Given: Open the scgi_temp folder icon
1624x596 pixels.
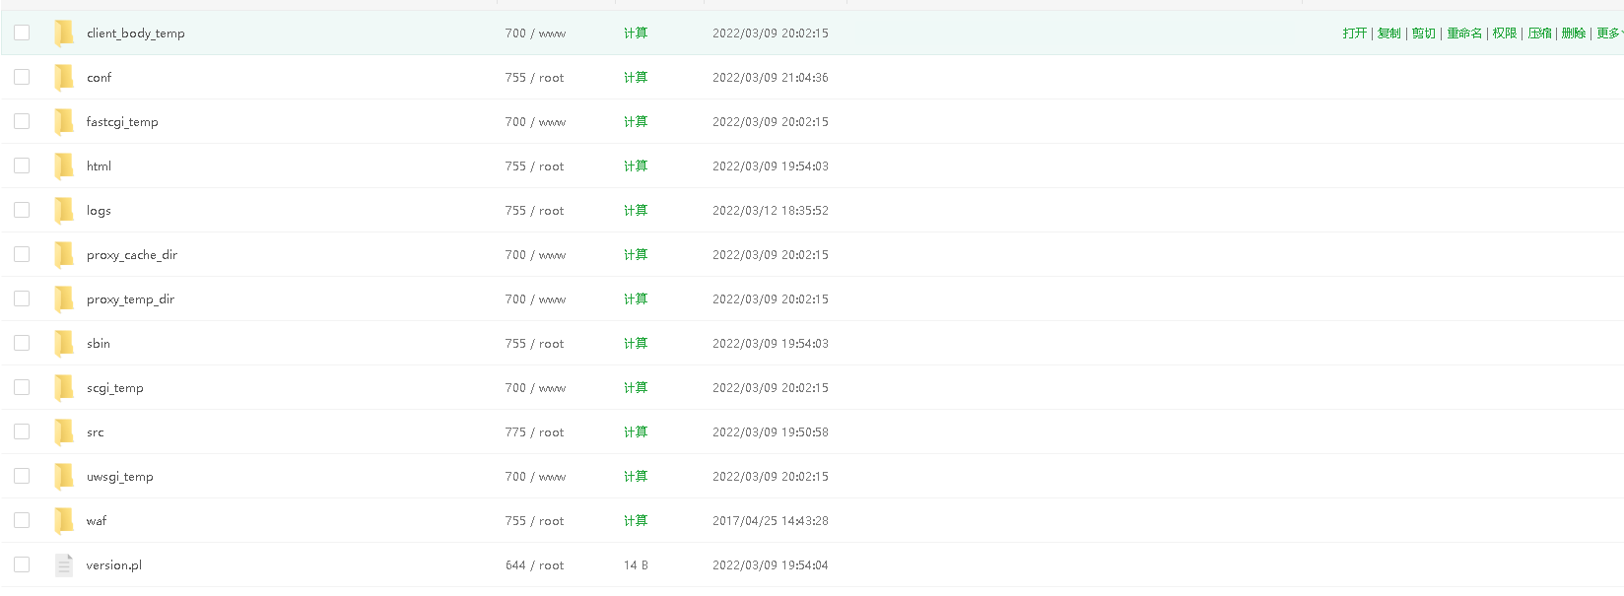Looking at the screenshot, I should pos(64,387).
